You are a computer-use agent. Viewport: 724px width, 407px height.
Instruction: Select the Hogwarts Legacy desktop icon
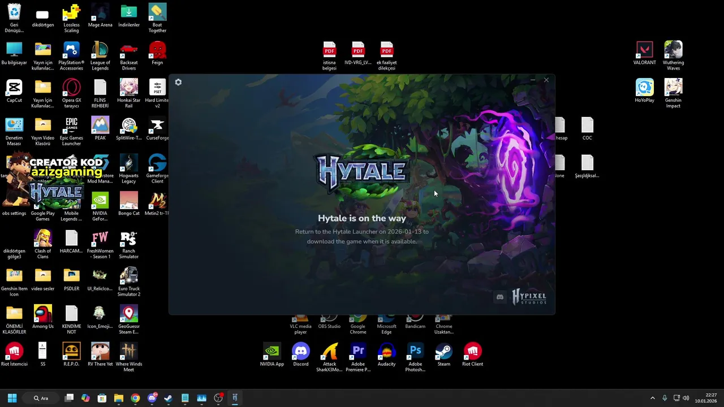click(128, 169)
